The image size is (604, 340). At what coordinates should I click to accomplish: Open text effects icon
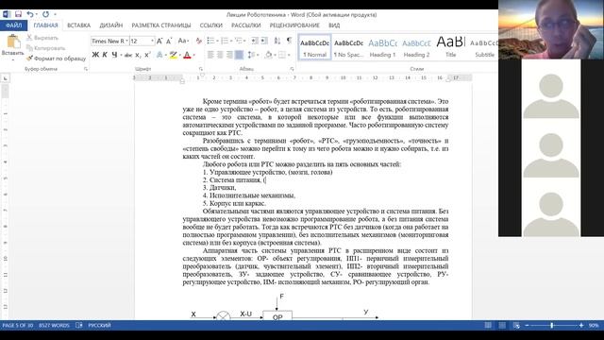(x=159, y=55)
